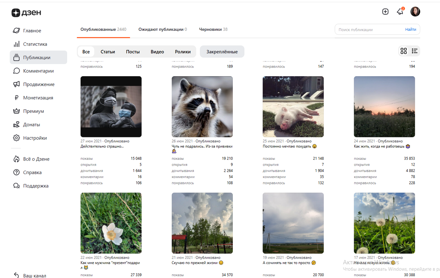This screenshot has width=440, height=278.
Task: Click the Монетизация ruble icon
Action: [x=16, y=98]
